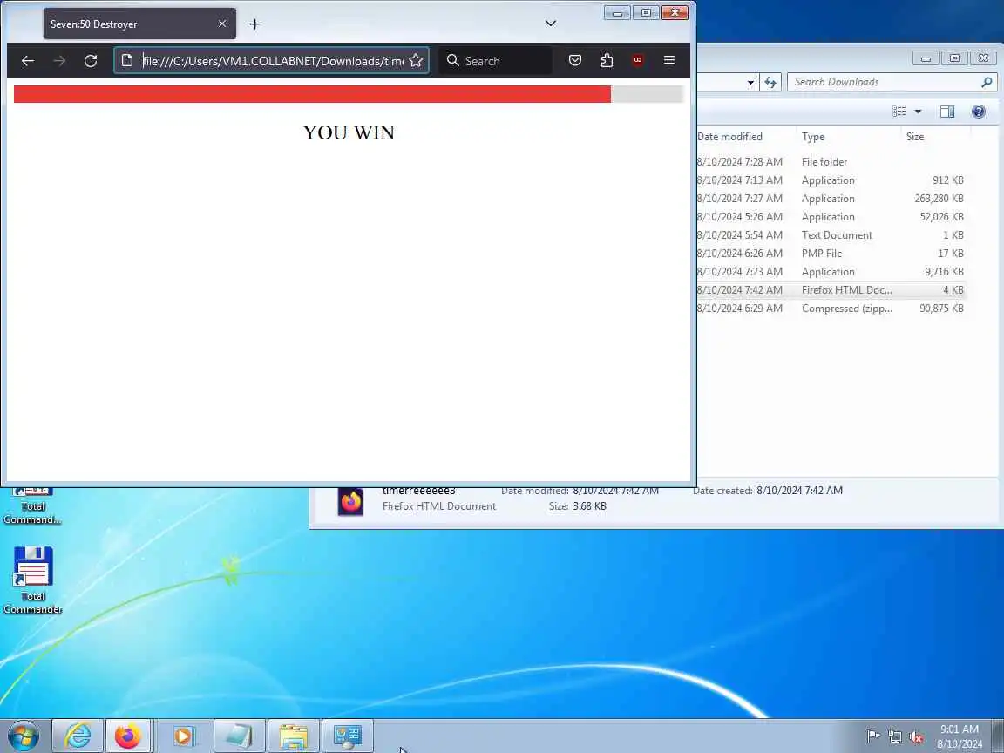Open the clock showing 9:01 AM
This screenshot has height=753, width=1004.
click(960, 736)
